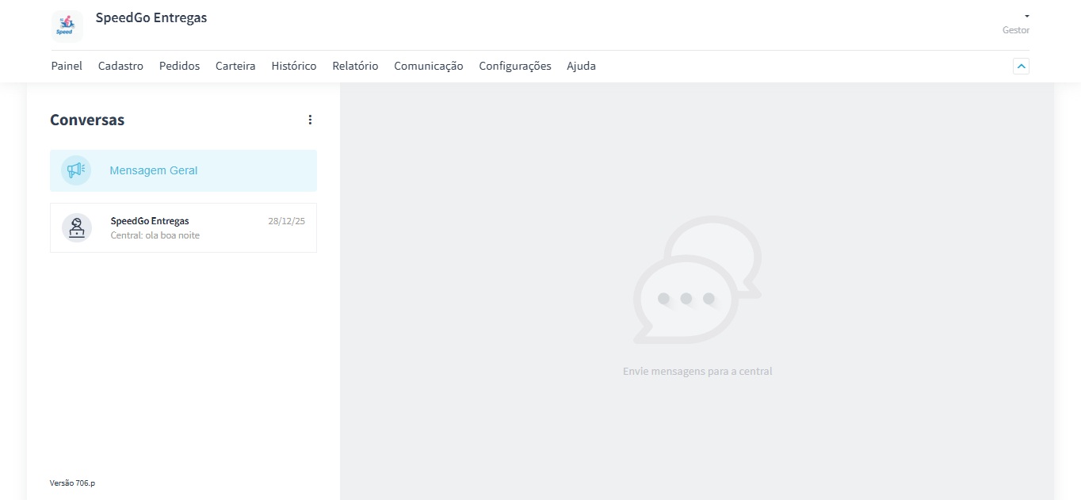This screenshot has height=500, width=1081.
Task: Select the Mensagem Geral broadcast label
Action: tap(153, 170)
